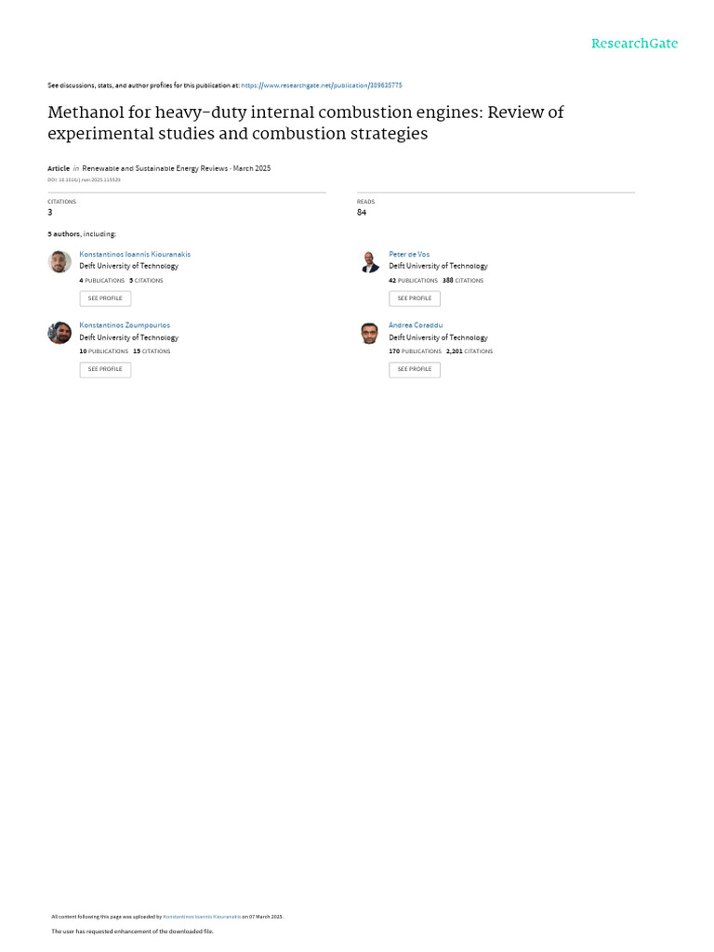Click Konstantinos Zoumpourlos profile photo
Viewport: 714px width, 952px height.
(x=59, y=333)
